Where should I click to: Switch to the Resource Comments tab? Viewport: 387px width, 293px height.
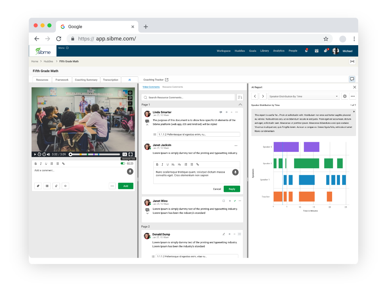[x=173, y=87]
